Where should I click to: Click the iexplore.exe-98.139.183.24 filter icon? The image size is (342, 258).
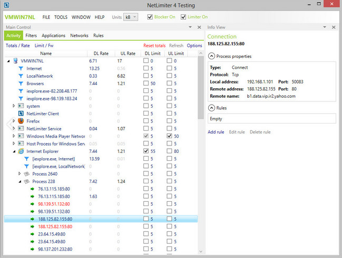pyautogui.click(x=21, y=99)
